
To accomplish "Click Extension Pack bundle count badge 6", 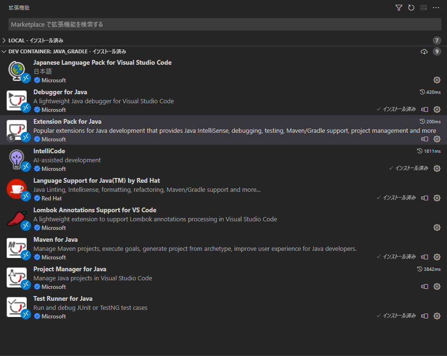I will click(11, 138).
